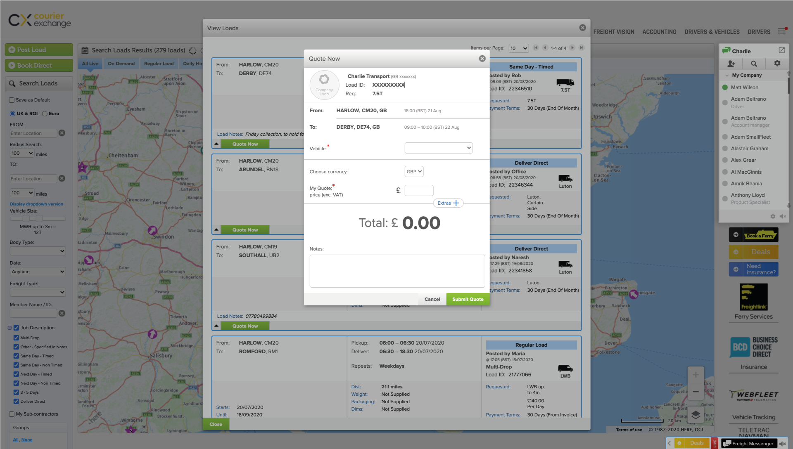Open the ACCOUNTING menu item
The width and height of the screenshot is (793, 449).
click(x=659, y=32)
